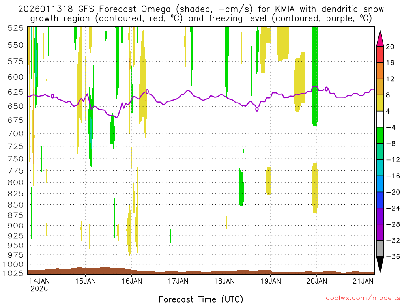Select the orange colorbar segment between 12 and 16
Image resolution: width=404 pixels, height=303 pixels.
380,71
